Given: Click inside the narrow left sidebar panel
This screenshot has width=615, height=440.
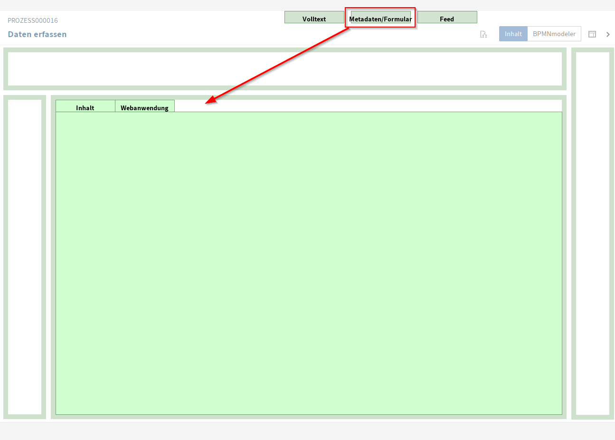Looking at the screenshot, I should 25,257.
